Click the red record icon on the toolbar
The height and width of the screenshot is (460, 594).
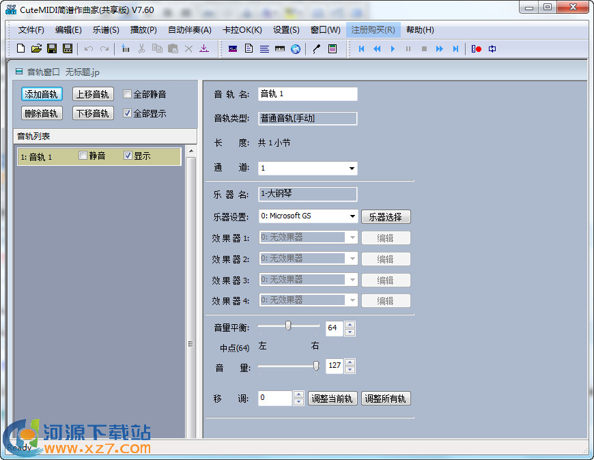point(477,48)
